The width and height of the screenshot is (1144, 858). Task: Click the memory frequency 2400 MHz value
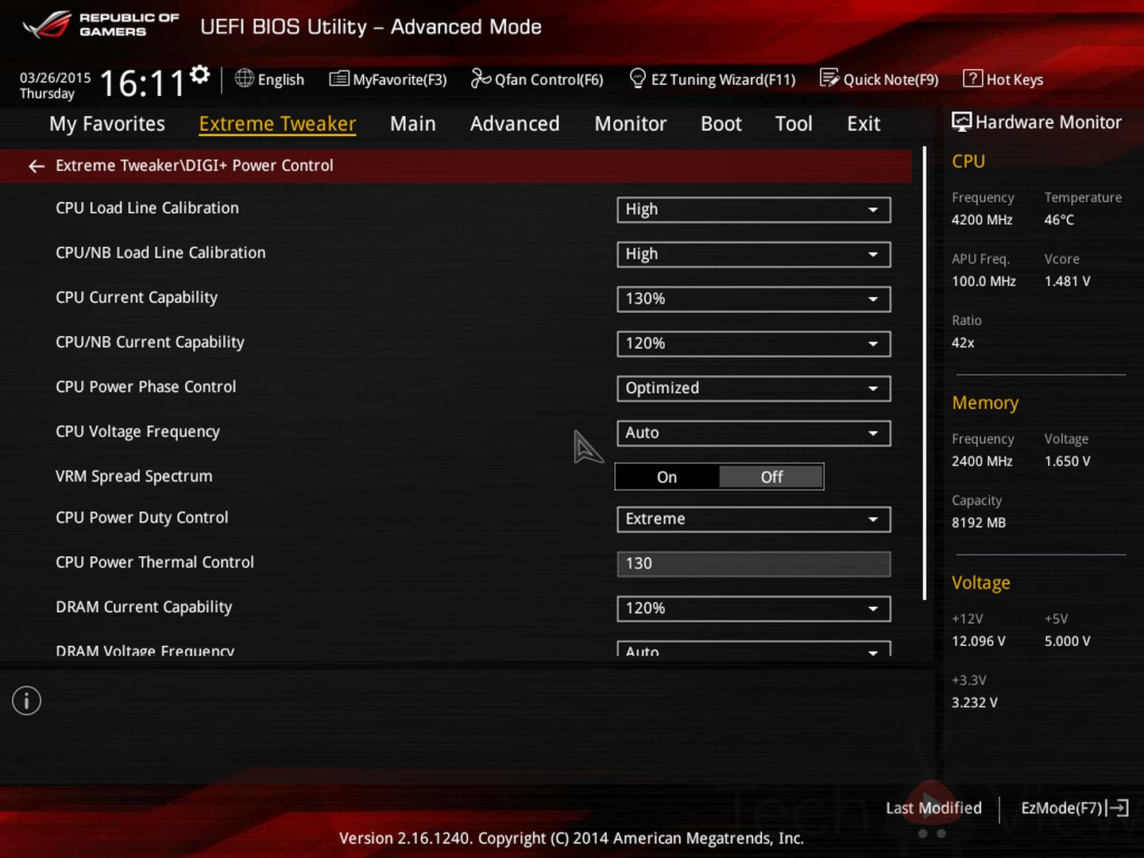pyautogui.click(x=982, y=462)
